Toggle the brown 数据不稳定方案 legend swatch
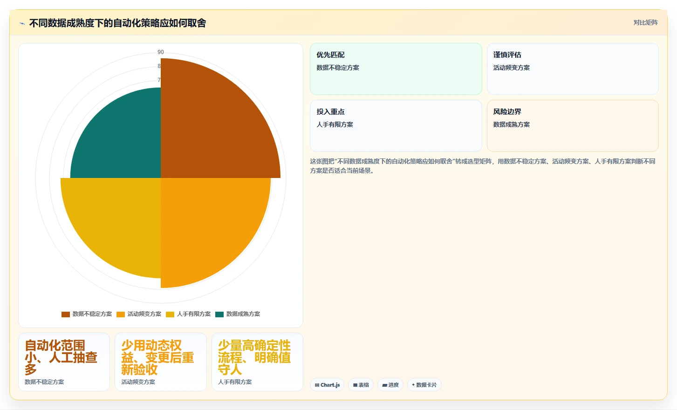 tap(66, 314)
